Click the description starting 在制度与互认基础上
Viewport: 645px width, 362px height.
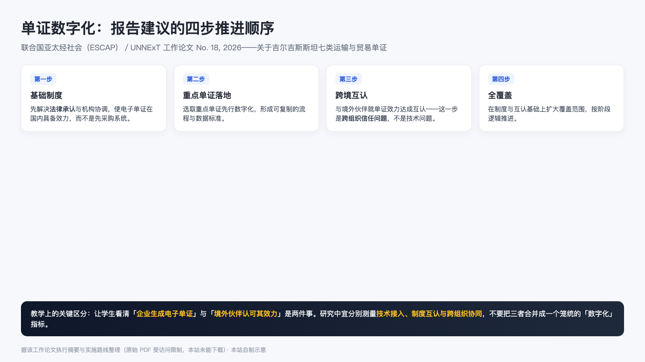[x=549, y=114]
